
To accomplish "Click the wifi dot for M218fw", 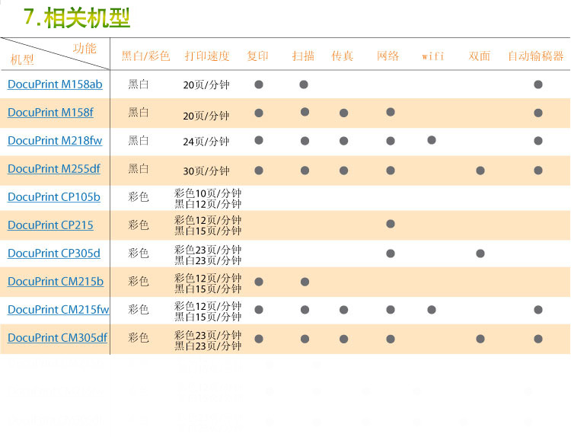I will (x=432, y=140).
